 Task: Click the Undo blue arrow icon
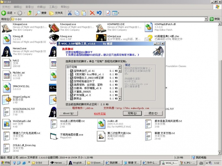[99, 13]
